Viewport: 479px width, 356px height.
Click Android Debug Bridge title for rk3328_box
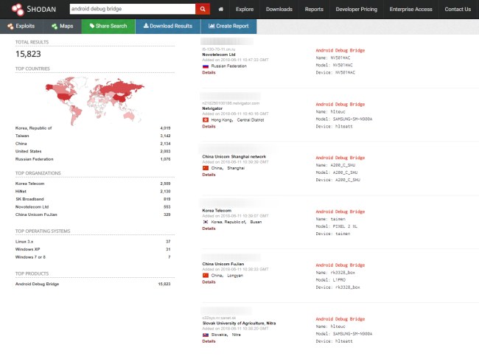tap(340, 265)
